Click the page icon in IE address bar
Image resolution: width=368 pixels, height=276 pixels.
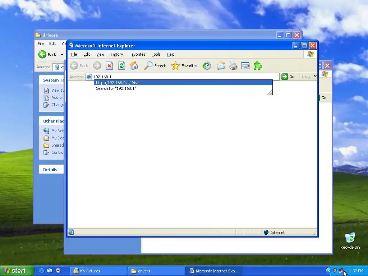[x=89, y=77]
